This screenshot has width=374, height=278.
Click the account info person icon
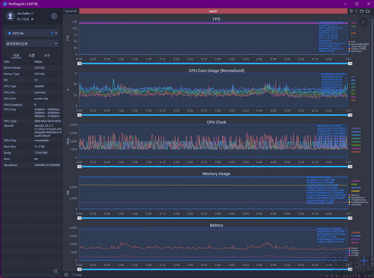(x=32, y=19)
